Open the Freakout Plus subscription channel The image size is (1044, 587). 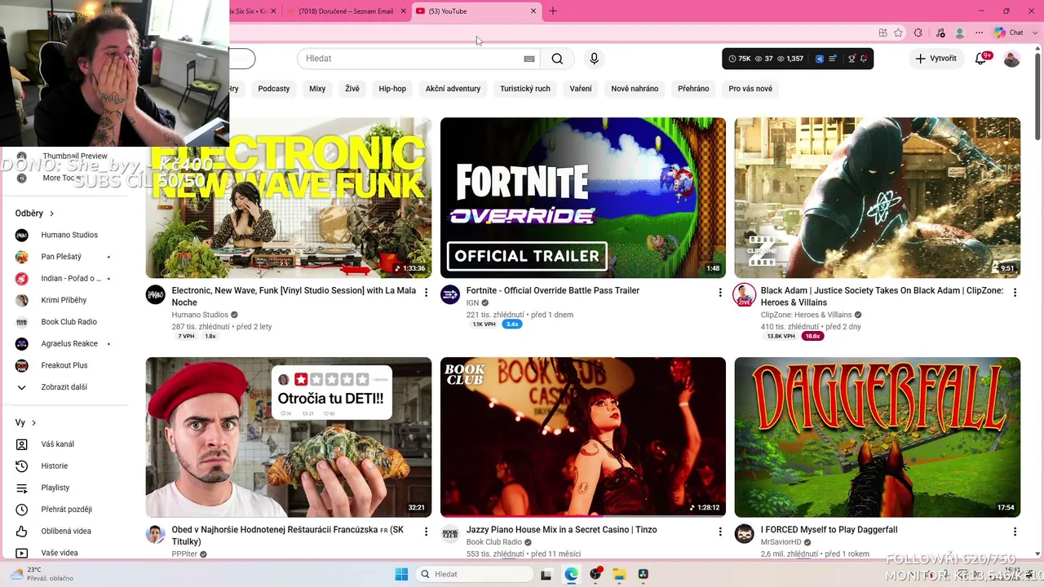click(x=65, y=365)
